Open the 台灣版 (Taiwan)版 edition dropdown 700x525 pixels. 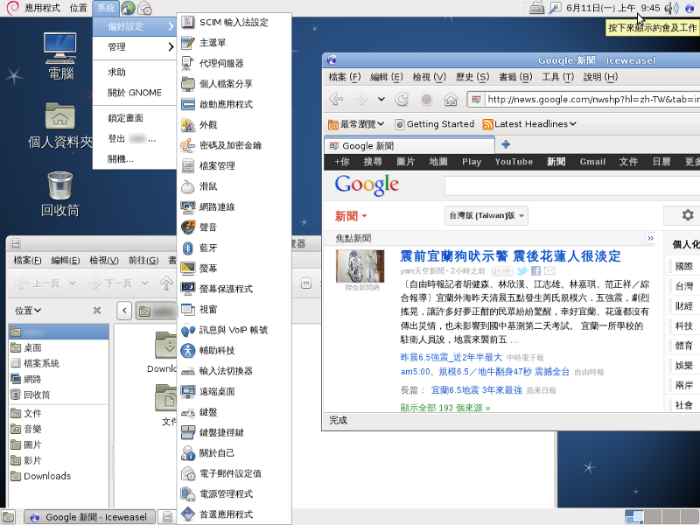486,215
